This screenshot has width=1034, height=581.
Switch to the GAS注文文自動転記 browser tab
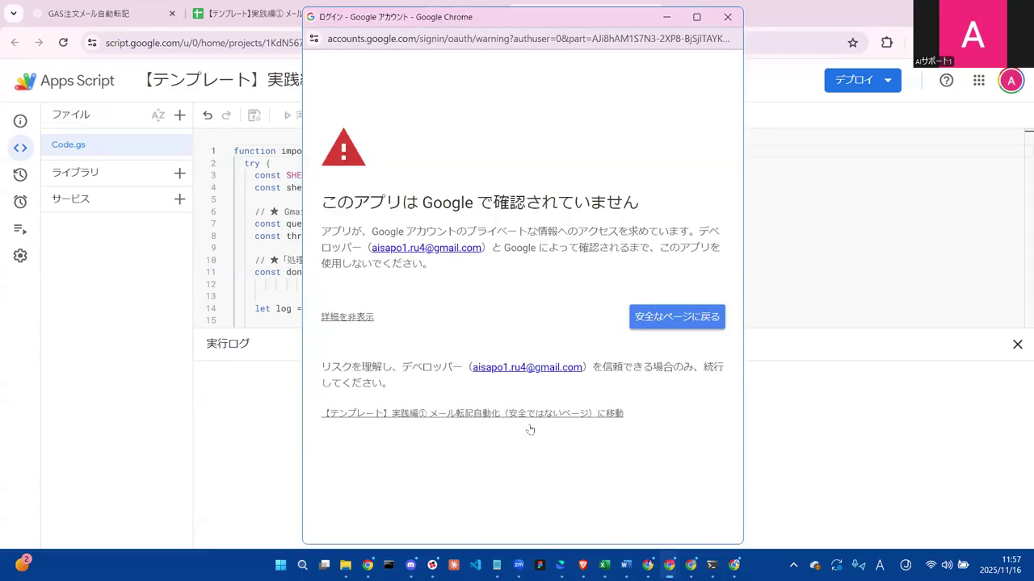[x=89, y=14]
